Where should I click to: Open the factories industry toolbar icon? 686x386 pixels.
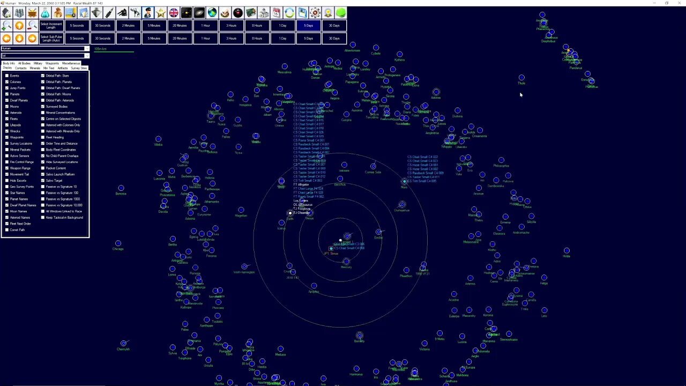19,12
